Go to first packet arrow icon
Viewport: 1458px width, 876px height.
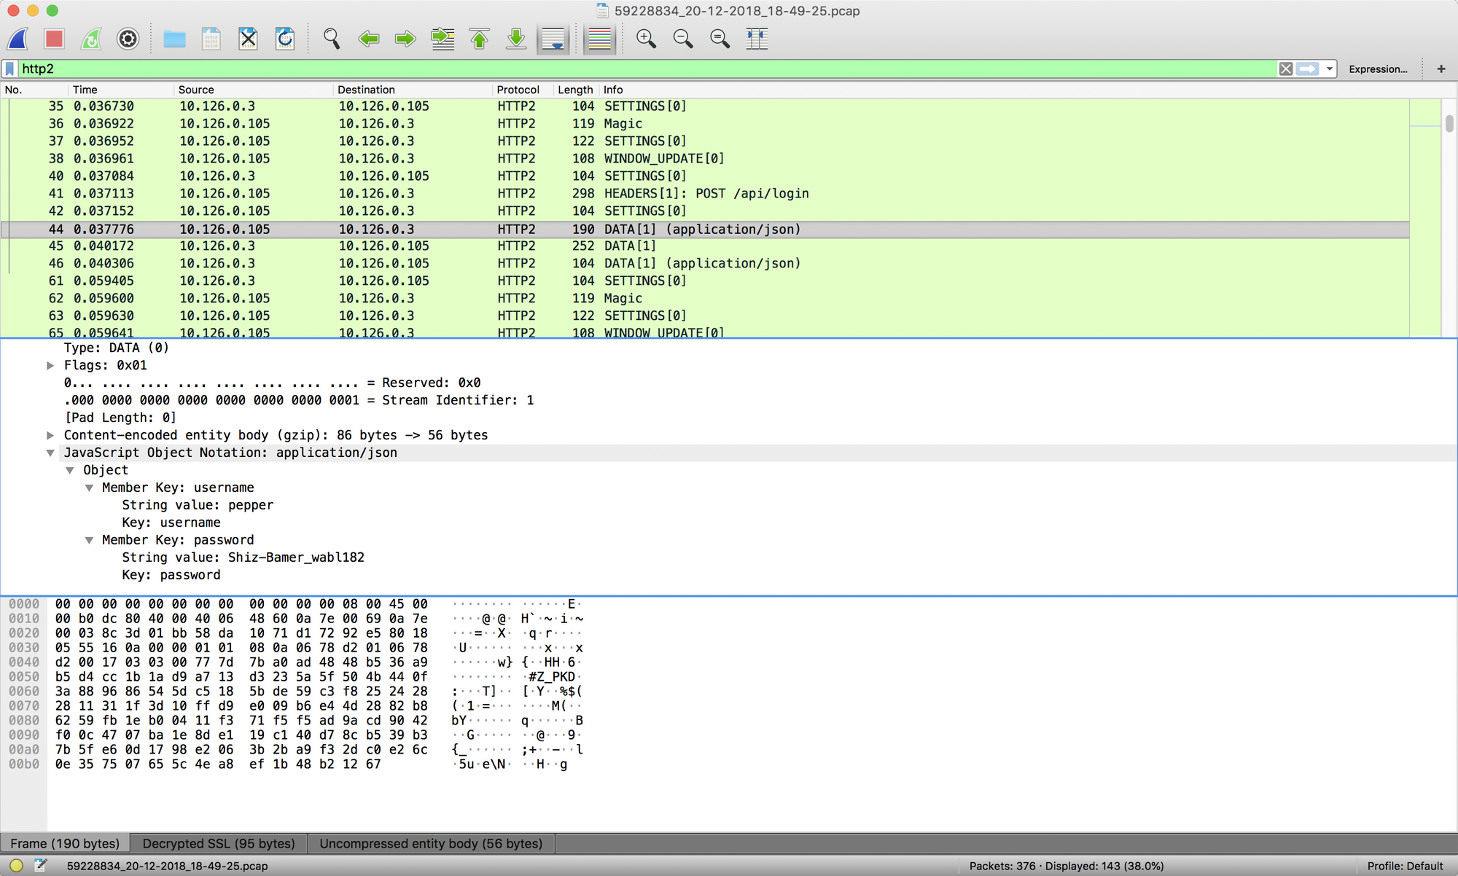click(480, 39)
